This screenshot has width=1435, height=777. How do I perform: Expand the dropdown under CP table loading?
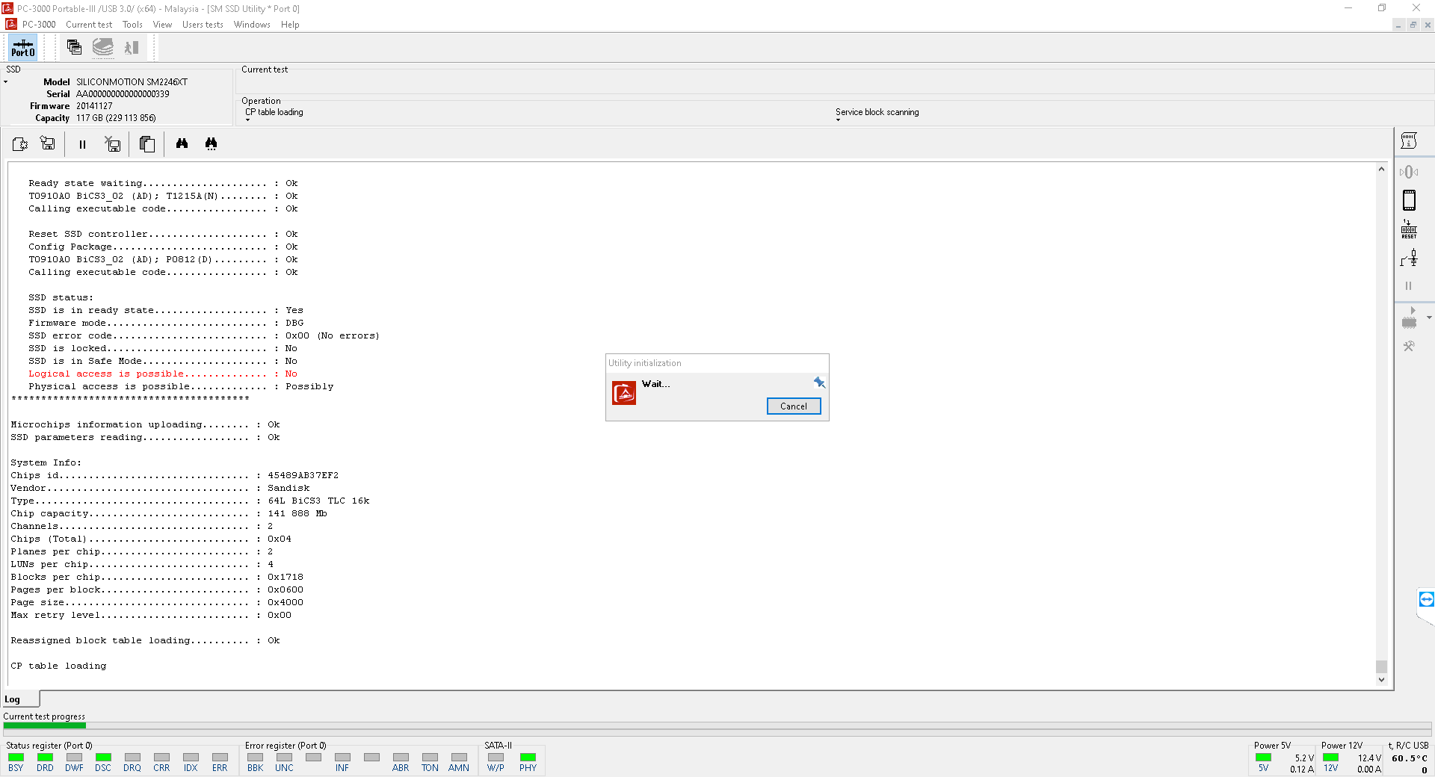click(x=248, y=120)
